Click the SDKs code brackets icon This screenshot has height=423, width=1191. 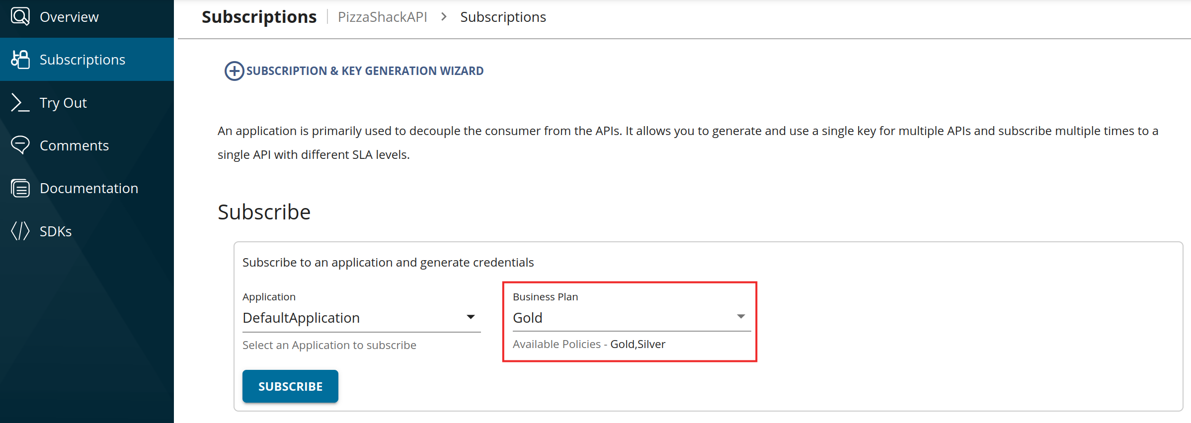pos(20,231)
